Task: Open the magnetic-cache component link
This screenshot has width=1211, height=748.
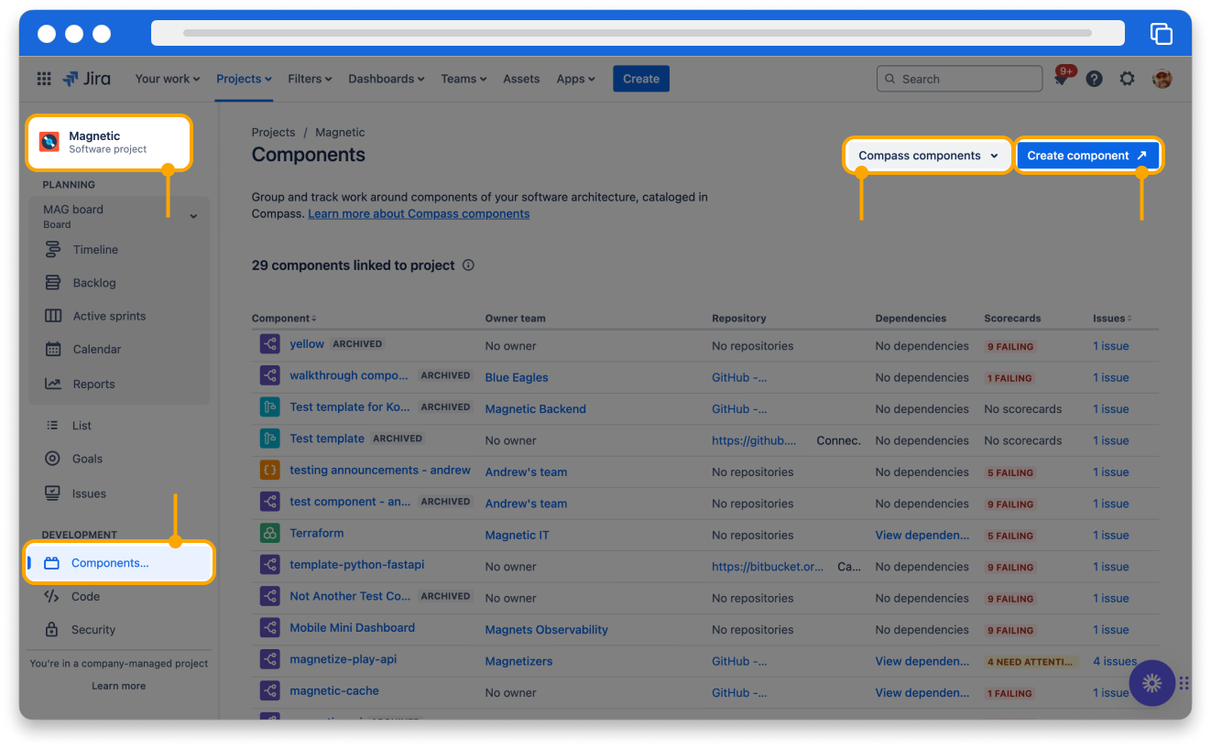Action: (334, 690)
